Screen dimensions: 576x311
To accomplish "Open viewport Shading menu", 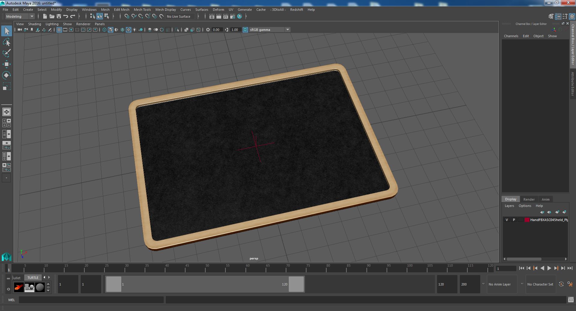I will 35,24.
